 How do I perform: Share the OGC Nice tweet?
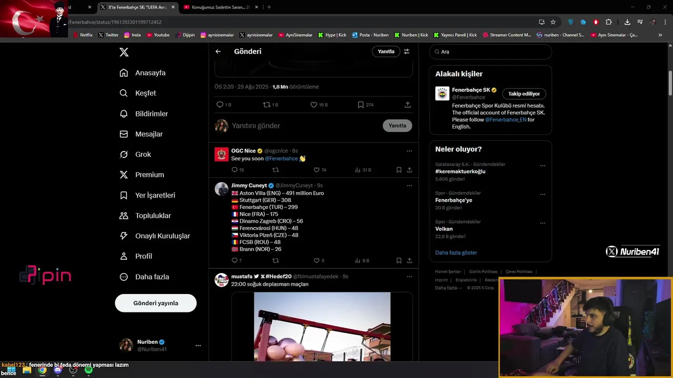pyautogui.click(x=410, y=170)
